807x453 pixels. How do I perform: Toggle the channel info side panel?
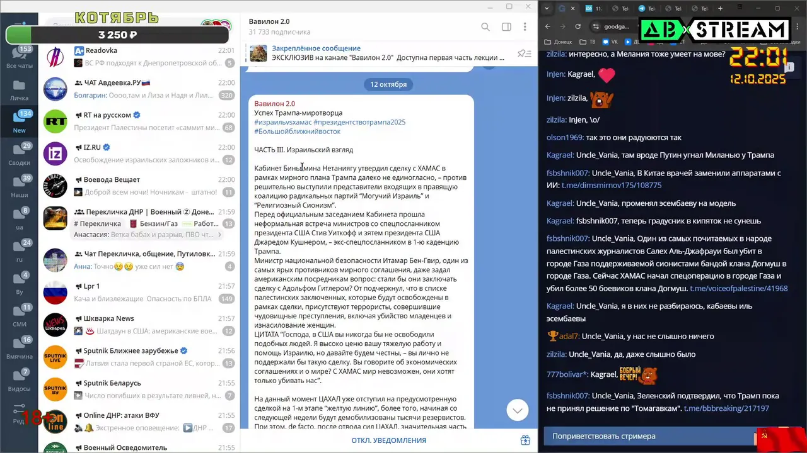tap(506, 27)
